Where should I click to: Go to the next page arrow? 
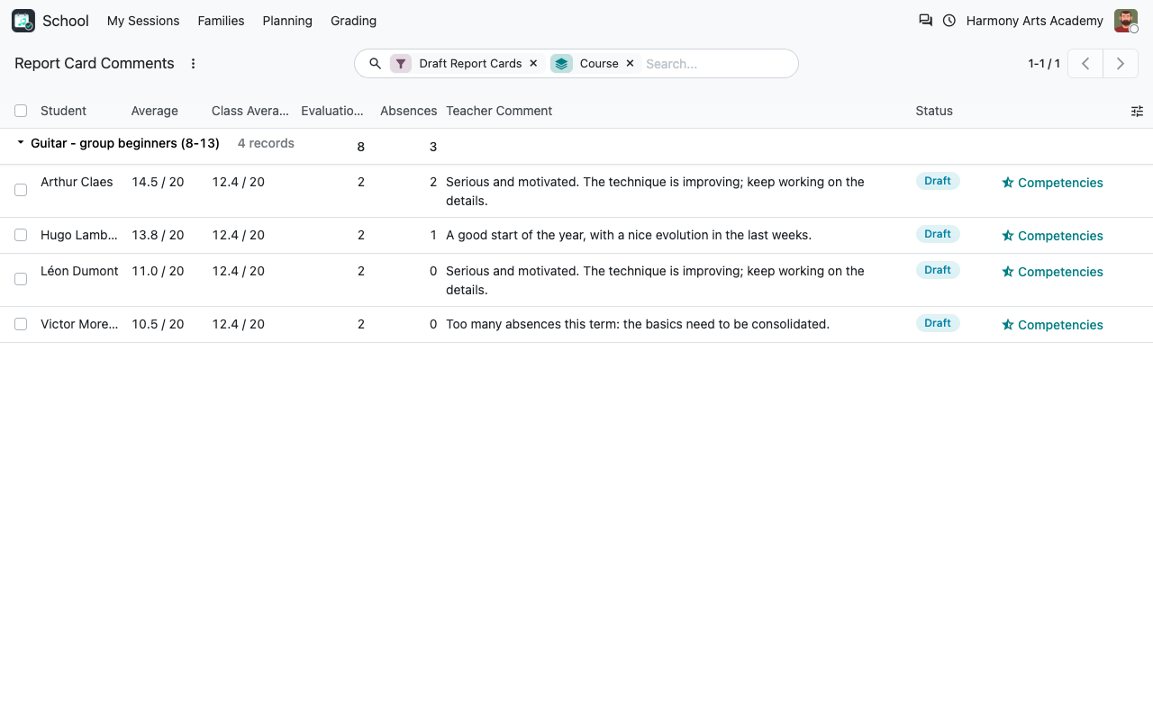[1121, 64]
